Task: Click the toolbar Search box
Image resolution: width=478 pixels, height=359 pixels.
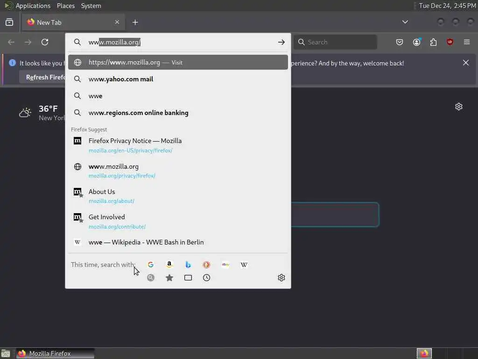Action: point(335,42)
